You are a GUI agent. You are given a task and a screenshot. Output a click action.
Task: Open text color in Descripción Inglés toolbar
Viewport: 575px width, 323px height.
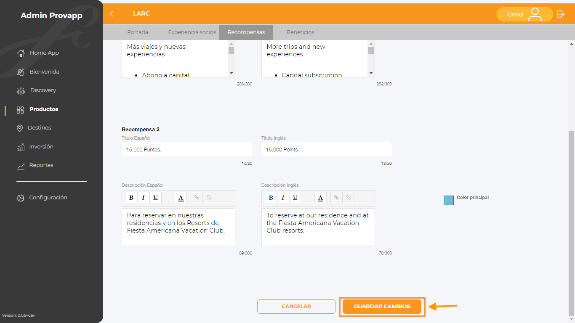(x=320, y=198)
